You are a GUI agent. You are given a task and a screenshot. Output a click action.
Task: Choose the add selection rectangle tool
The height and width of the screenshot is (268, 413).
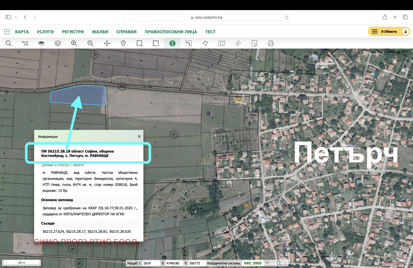(x=140, y=43)
